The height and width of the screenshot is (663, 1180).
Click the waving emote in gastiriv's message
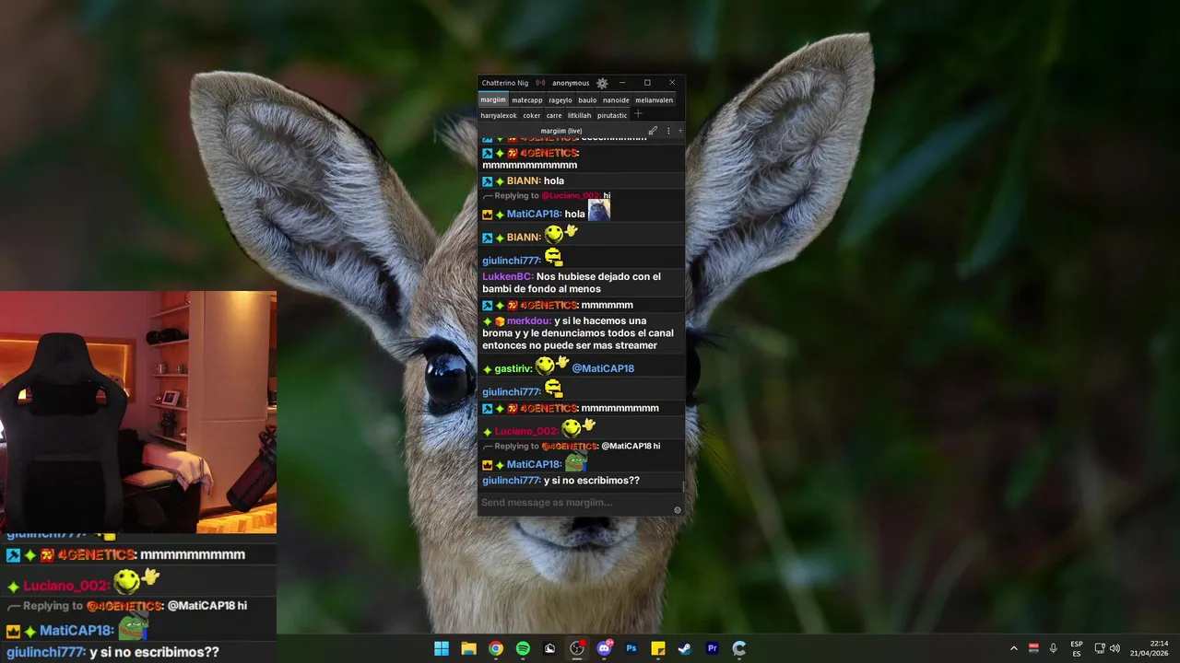pyautogui.click(x=554, y=365)
